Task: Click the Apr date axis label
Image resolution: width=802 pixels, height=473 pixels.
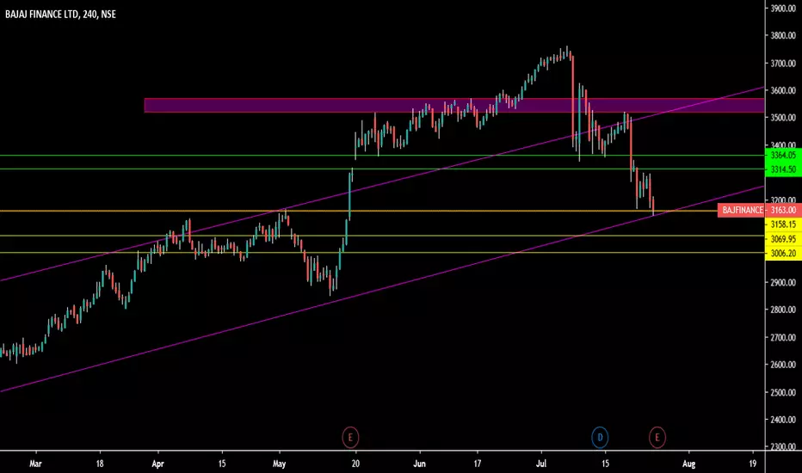Action: [x=158, y=464]
